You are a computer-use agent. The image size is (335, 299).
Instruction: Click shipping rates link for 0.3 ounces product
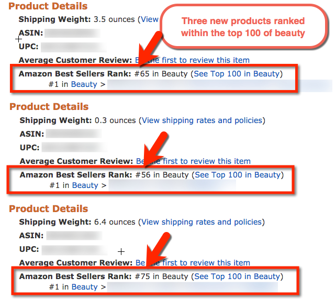[202, 120]
